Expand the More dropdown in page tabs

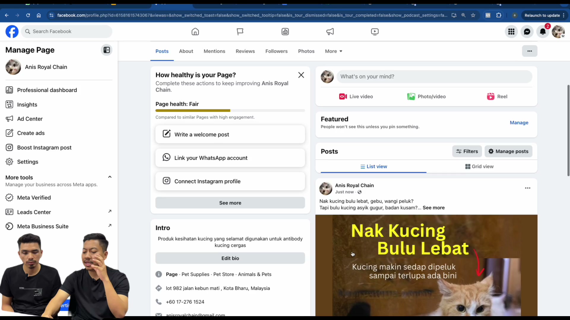[x=334, y=51]
